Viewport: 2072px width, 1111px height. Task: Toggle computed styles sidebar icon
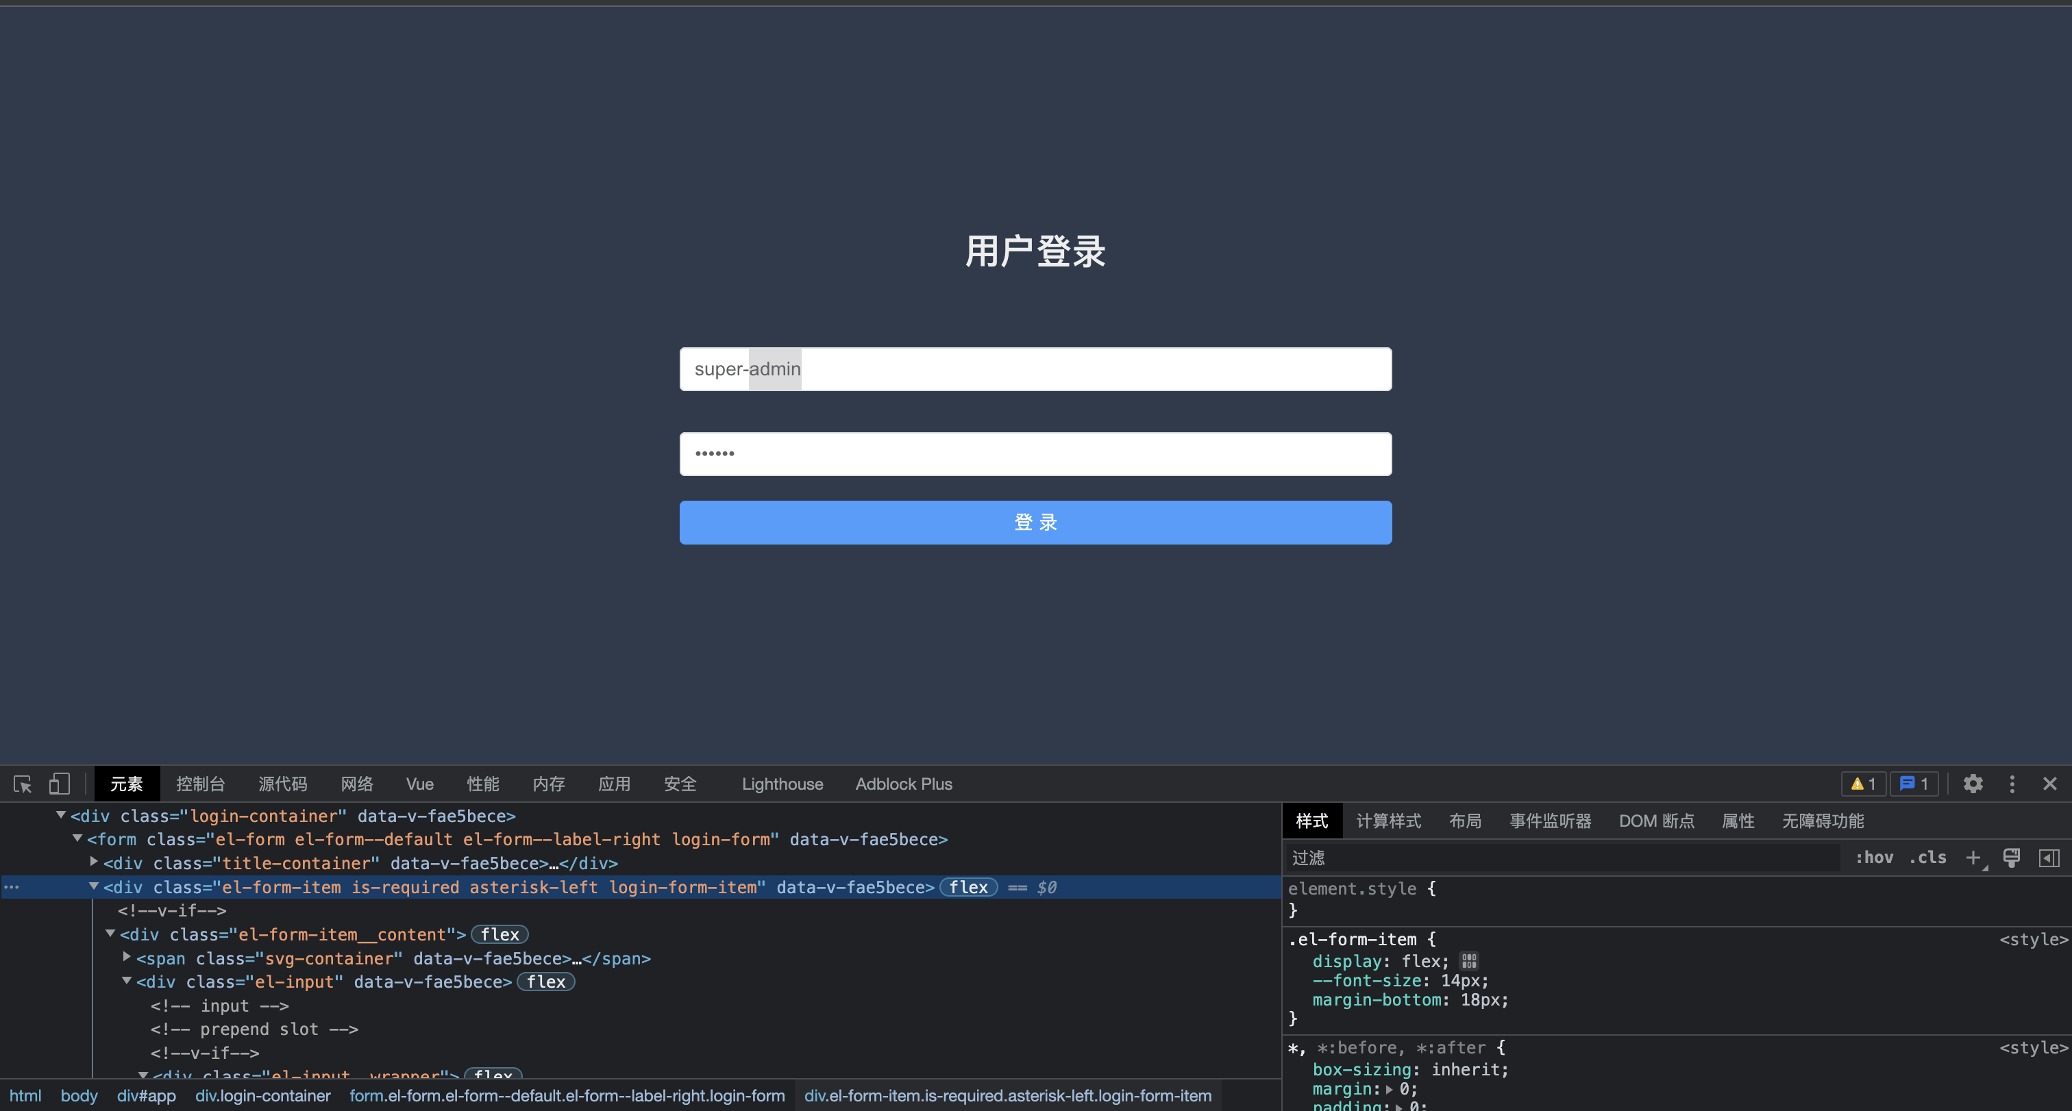pos(2049,858)
